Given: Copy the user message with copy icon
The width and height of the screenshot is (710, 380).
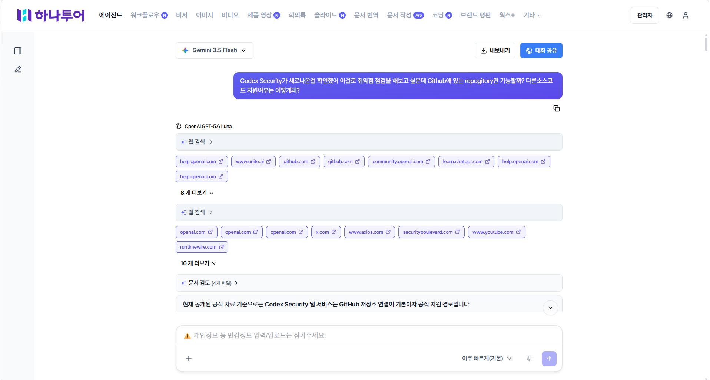Looking at the screenshot, I should coord(556,108).
